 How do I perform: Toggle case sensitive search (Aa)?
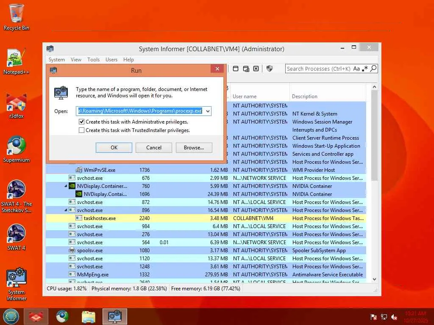[x=356, y=69]
